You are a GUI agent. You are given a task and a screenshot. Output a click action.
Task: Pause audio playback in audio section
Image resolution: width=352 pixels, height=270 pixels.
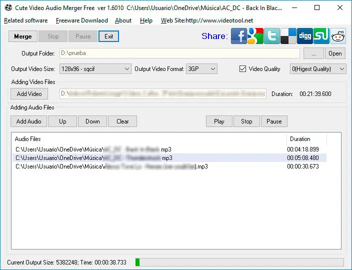[274, 121]
